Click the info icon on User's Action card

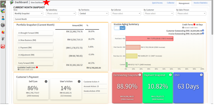tap(79, 81)
